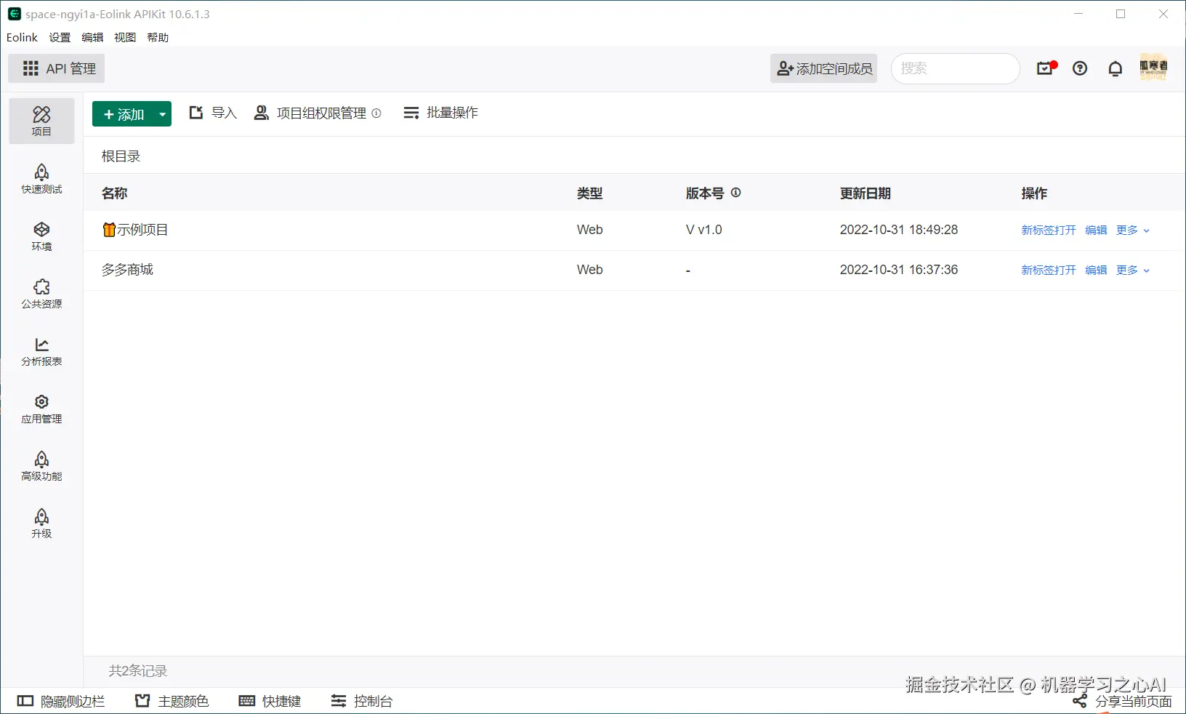View the 分析报表 section
Screen dimensions: 1186x714
pos(41,352)
